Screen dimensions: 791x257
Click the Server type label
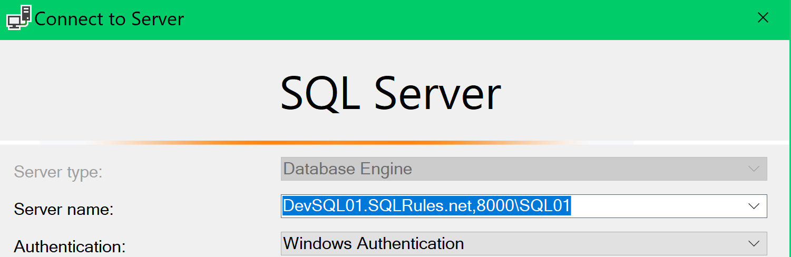click(x=58, y=172)
